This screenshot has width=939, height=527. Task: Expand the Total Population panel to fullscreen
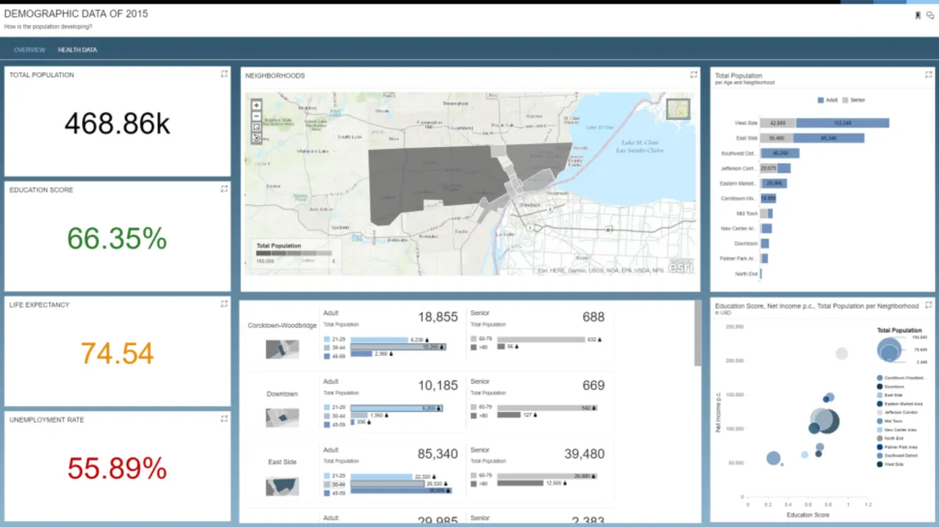[225, 73]
